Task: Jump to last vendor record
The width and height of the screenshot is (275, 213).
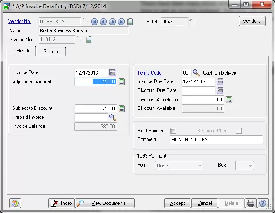Action: coord(121,22)
